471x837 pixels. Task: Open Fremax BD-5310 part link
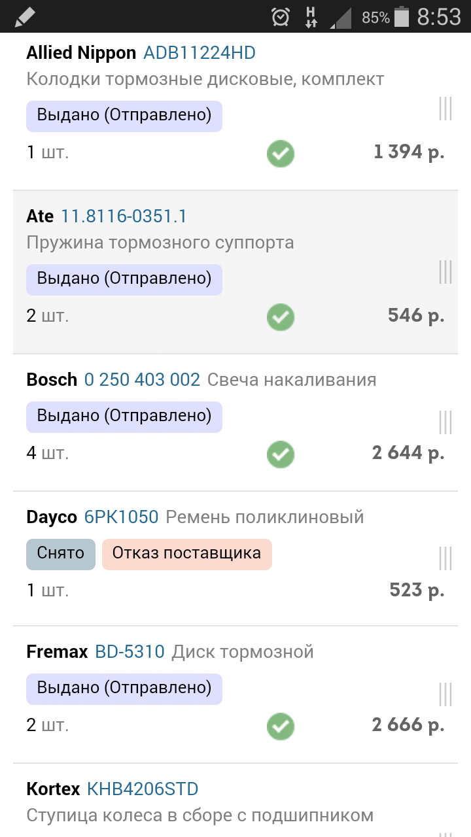[130, 652]
